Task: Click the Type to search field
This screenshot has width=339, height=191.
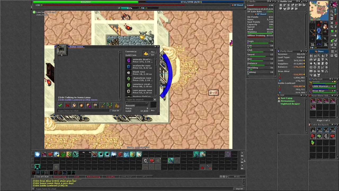Action: (139, 99)
